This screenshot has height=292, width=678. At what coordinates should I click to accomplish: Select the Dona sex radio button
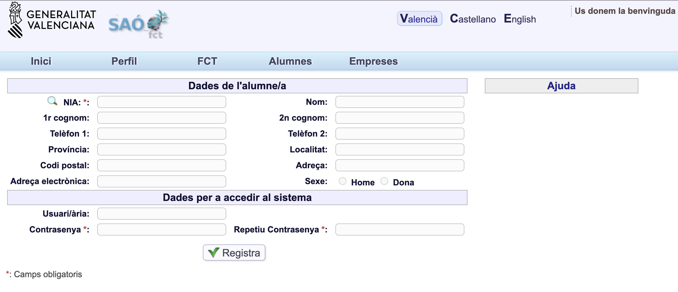coord(384,181)
